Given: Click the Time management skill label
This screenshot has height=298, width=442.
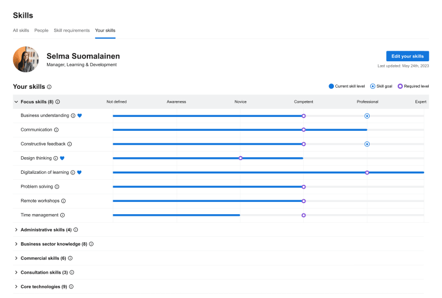Looking at the screenshot, I should click(x=39, y=215).
